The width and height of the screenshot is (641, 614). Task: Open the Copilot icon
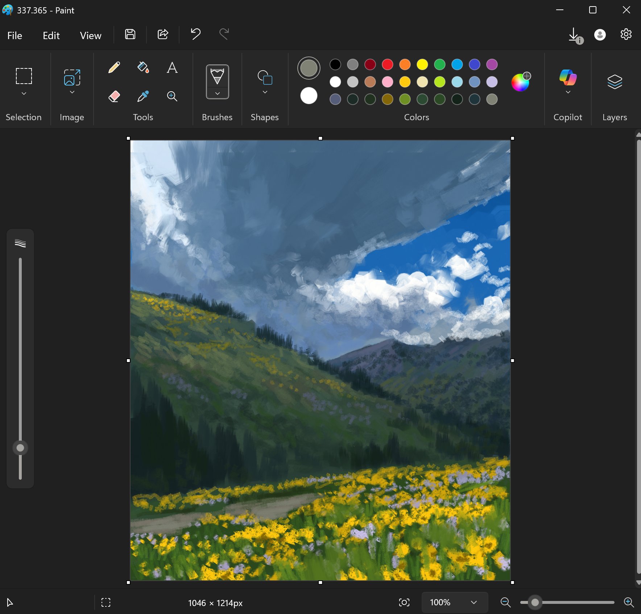click(x=568, y=77)
